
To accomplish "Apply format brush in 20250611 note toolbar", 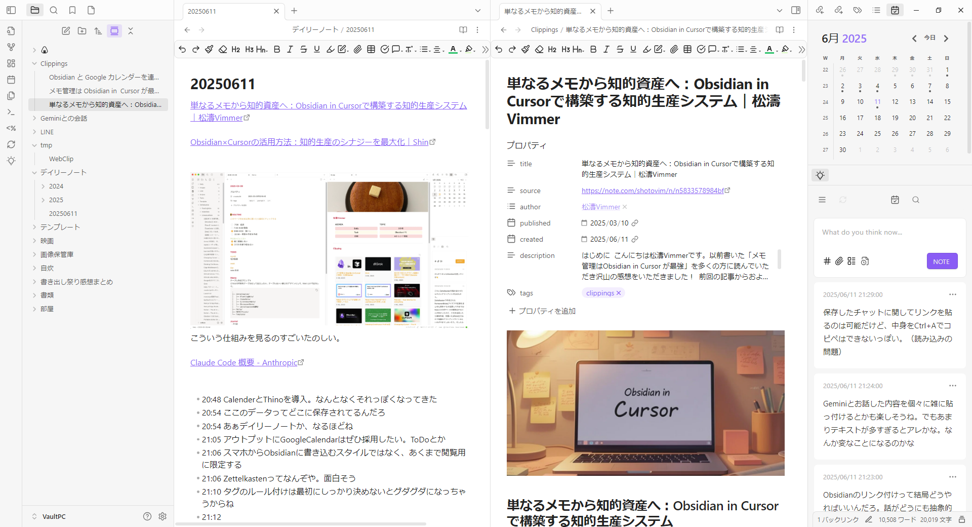I will tap(209, 49).
